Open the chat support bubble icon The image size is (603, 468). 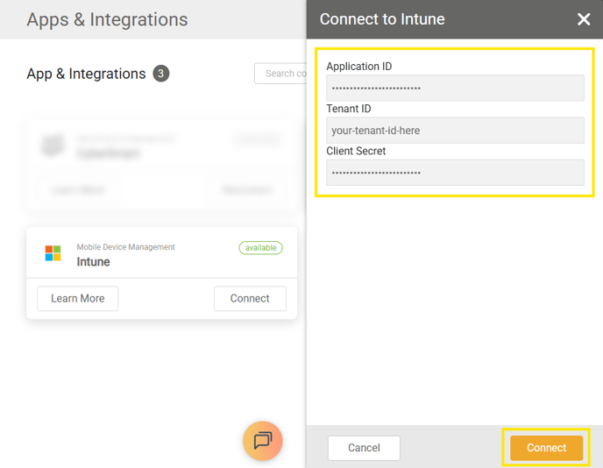pyautogui.click(x=263, y=441)
